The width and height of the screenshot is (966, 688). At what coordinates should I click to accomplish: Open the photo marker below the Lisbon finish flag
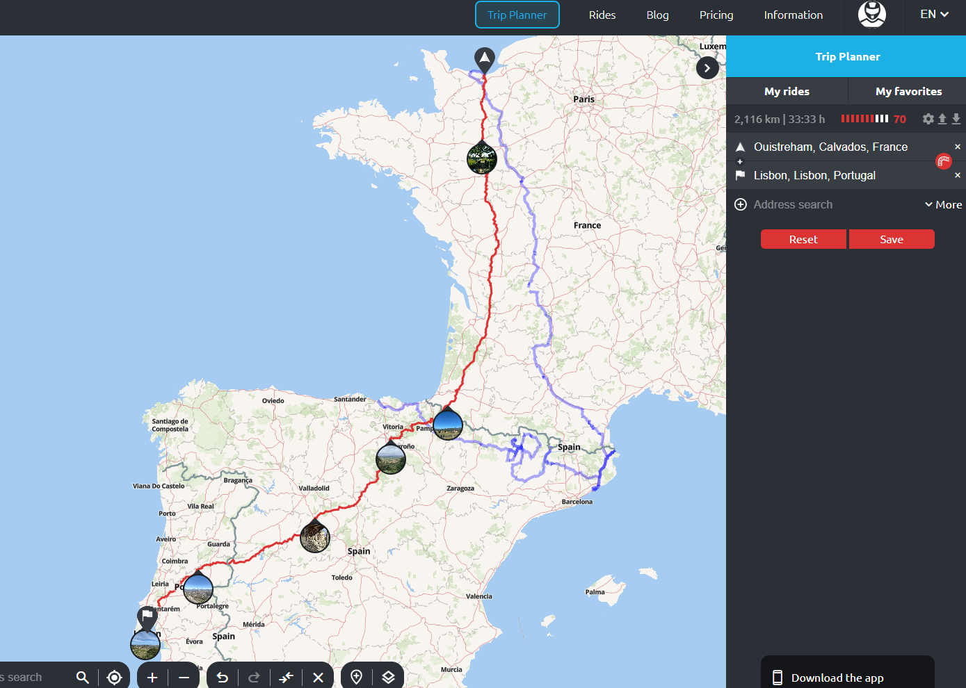pos(145,644)
